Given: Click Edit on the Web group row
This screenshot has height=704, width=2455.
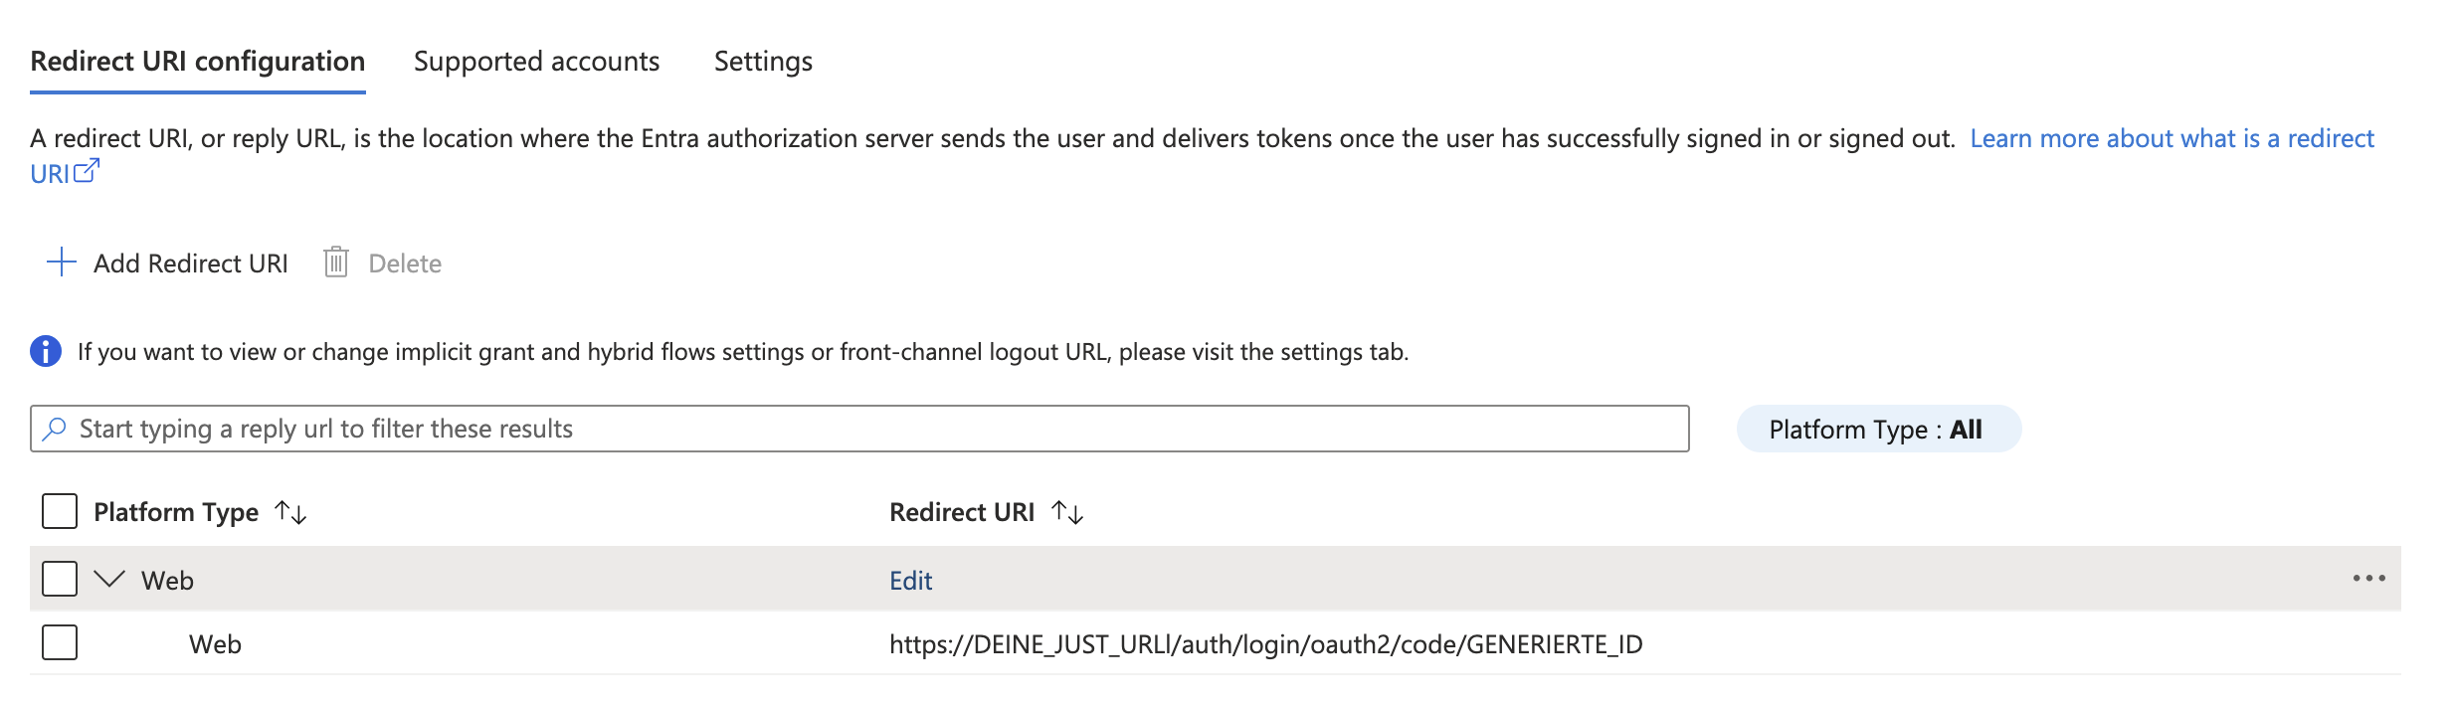Looking at the screenshot, I should [910, 581].
